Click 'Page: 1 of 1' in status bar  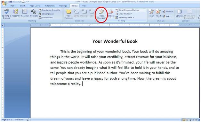click(7, 120)
